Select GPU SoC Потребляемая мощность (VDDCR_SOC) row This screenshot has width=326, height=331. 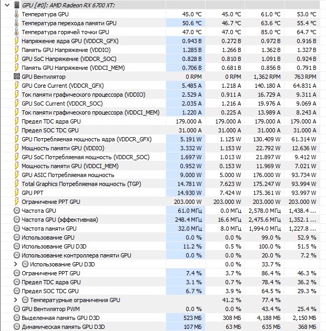(x=160, y=157)
